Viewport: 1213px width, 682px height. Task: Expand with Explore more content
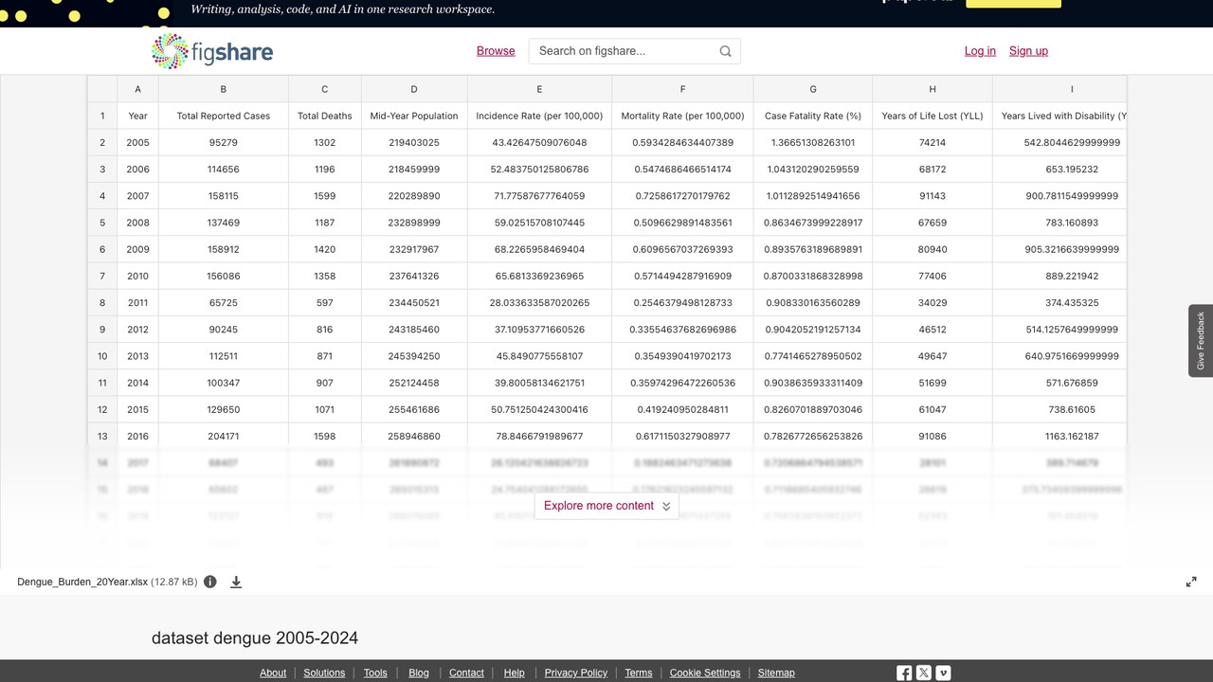(607, 506)
